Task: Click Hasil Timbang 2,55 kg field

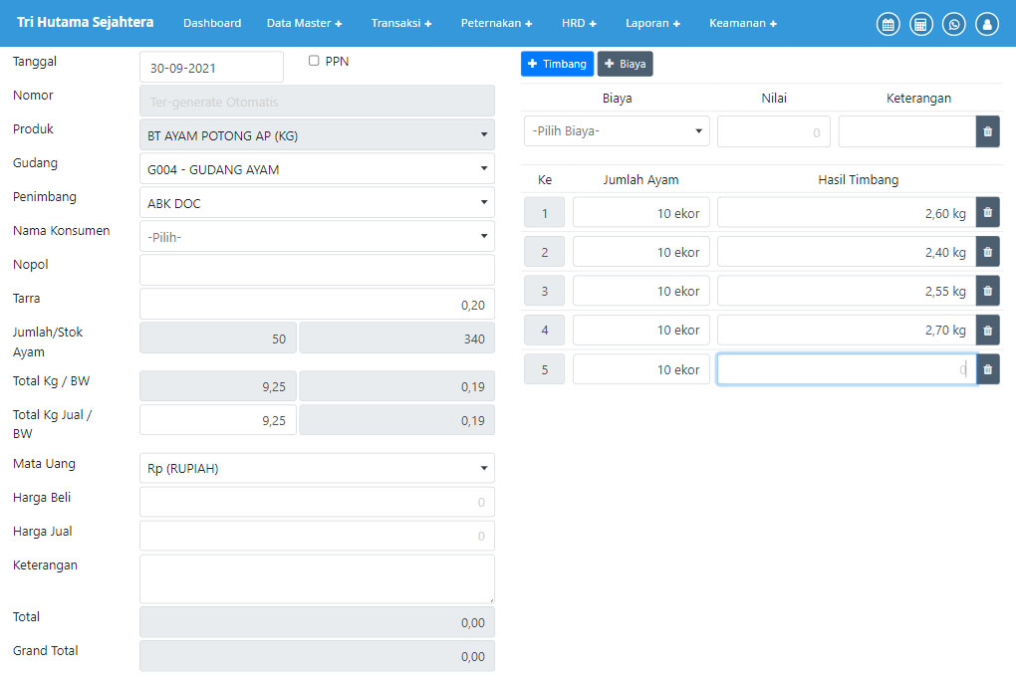Action: pyautogui.click(x=847, y=291)
